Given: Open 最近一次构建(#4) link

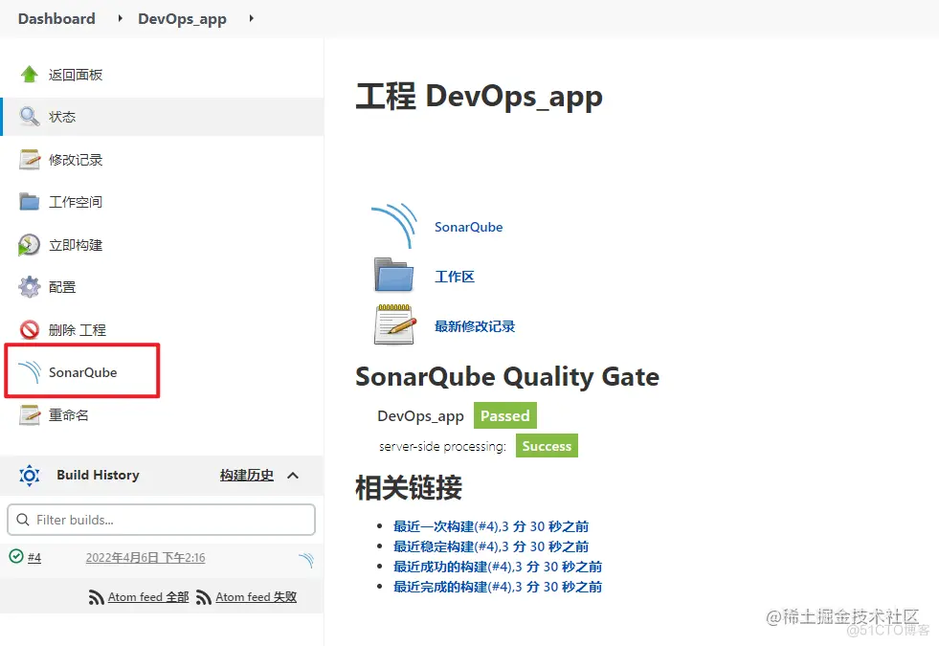Looking at the screenshot, I should (x=491, y=526).
